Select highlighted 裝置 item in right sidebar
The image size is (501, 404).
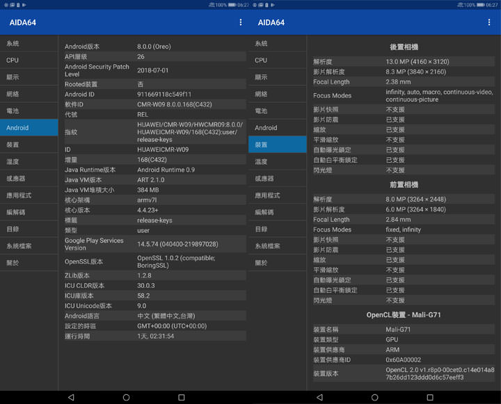(278, 145)
